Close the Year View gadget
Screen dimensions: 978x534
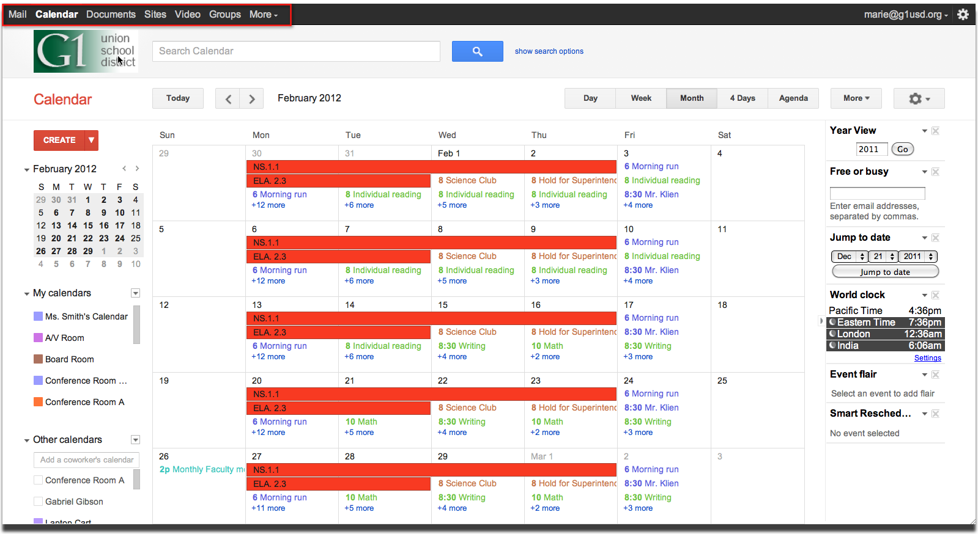click(x=935, y=131)
